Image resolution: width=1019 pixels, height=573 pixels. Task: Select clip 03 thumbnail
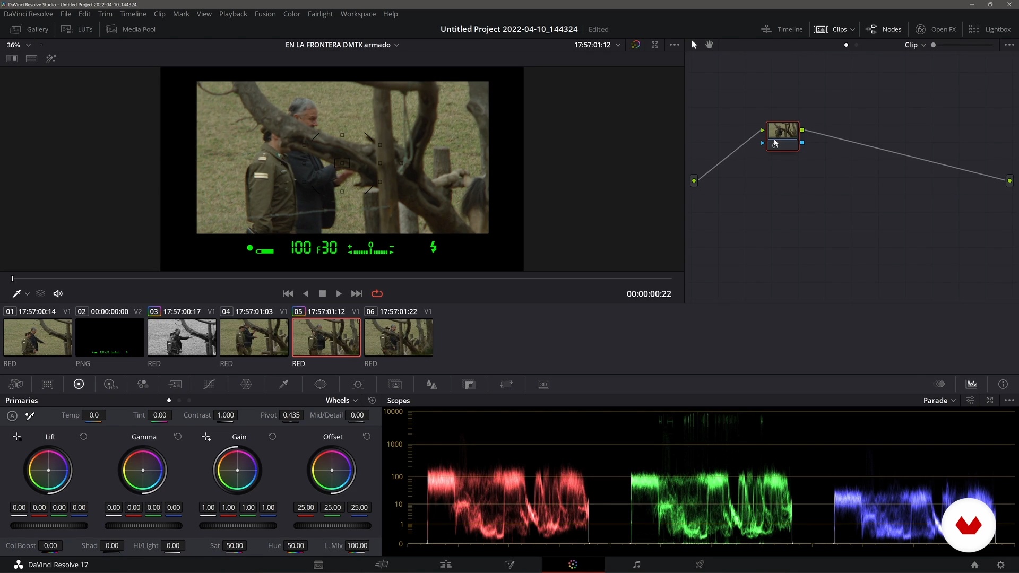coord(182,337)
